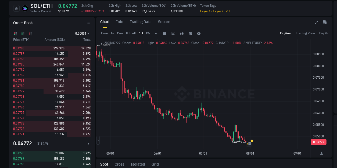Switch to the Chart tab
The width and height of the screenshot is (337, 168).
pos(105,22)
